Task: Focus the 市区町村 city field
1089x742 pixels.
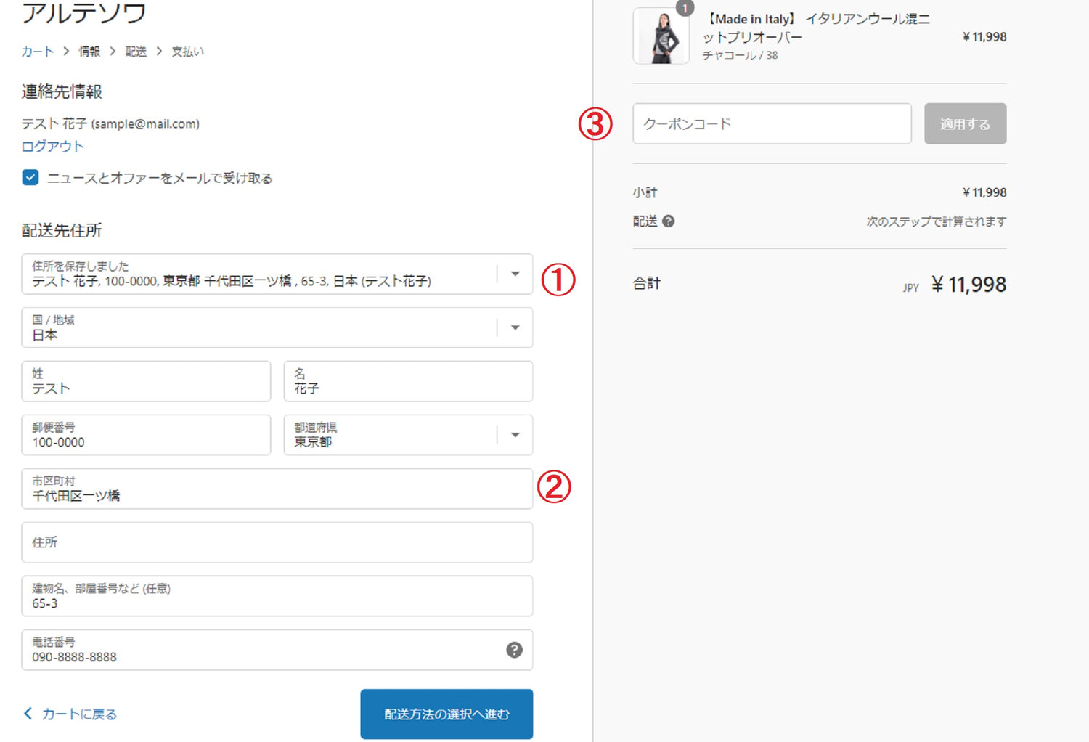Action: click(276, 489)
